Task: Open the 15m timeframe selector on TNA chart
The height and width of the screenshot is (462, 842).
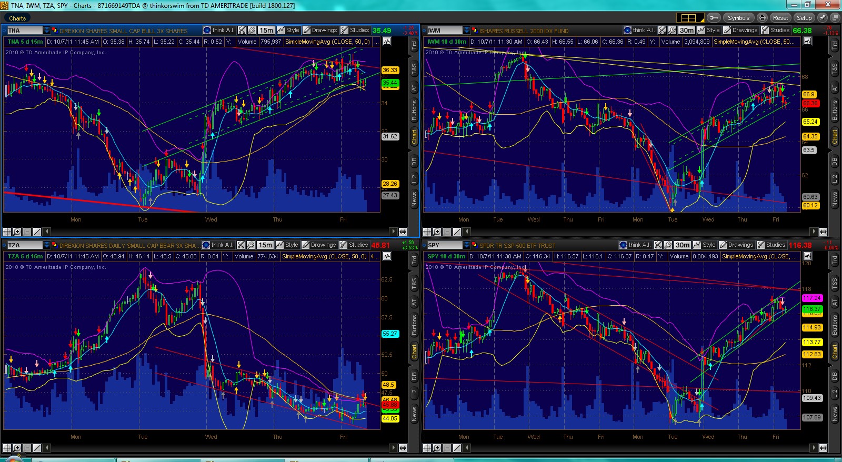Action: pos(266,31)
